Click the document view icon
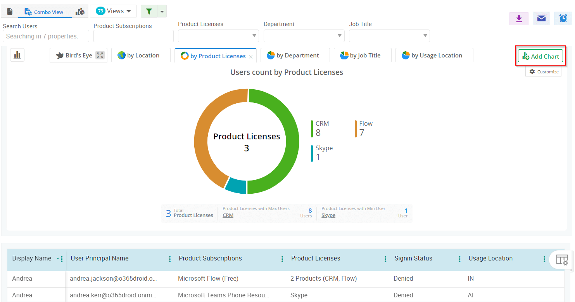 tap(10, 12)
